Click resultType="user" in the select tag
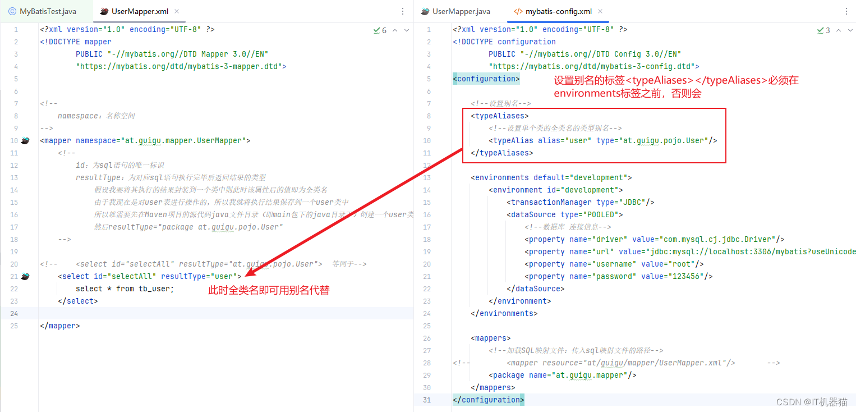Screen dimensions: 856x412 199,276
